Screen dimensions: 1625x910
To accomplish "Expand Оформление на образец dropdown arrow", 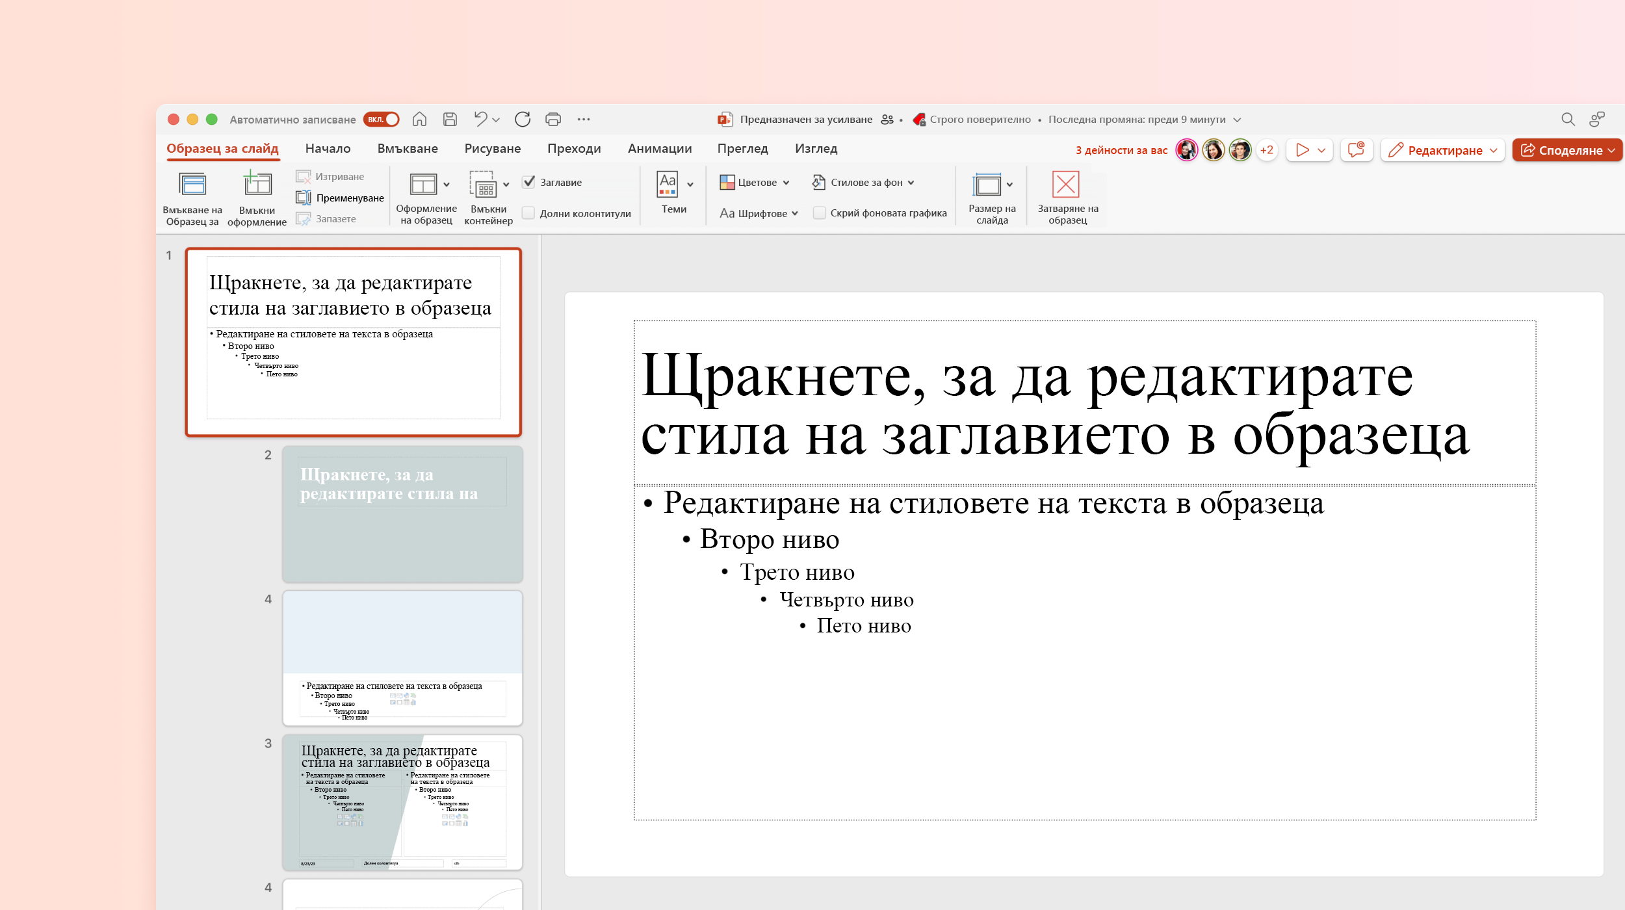I will (447, 185).
